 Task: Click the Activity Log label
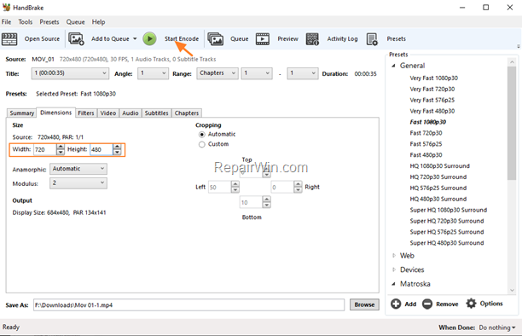tap(342, 39)
